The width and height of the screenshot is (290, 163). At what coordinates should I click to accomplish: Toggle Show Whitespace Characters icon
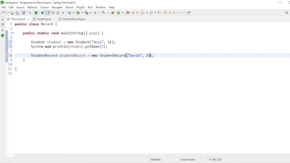click(63, 13)
